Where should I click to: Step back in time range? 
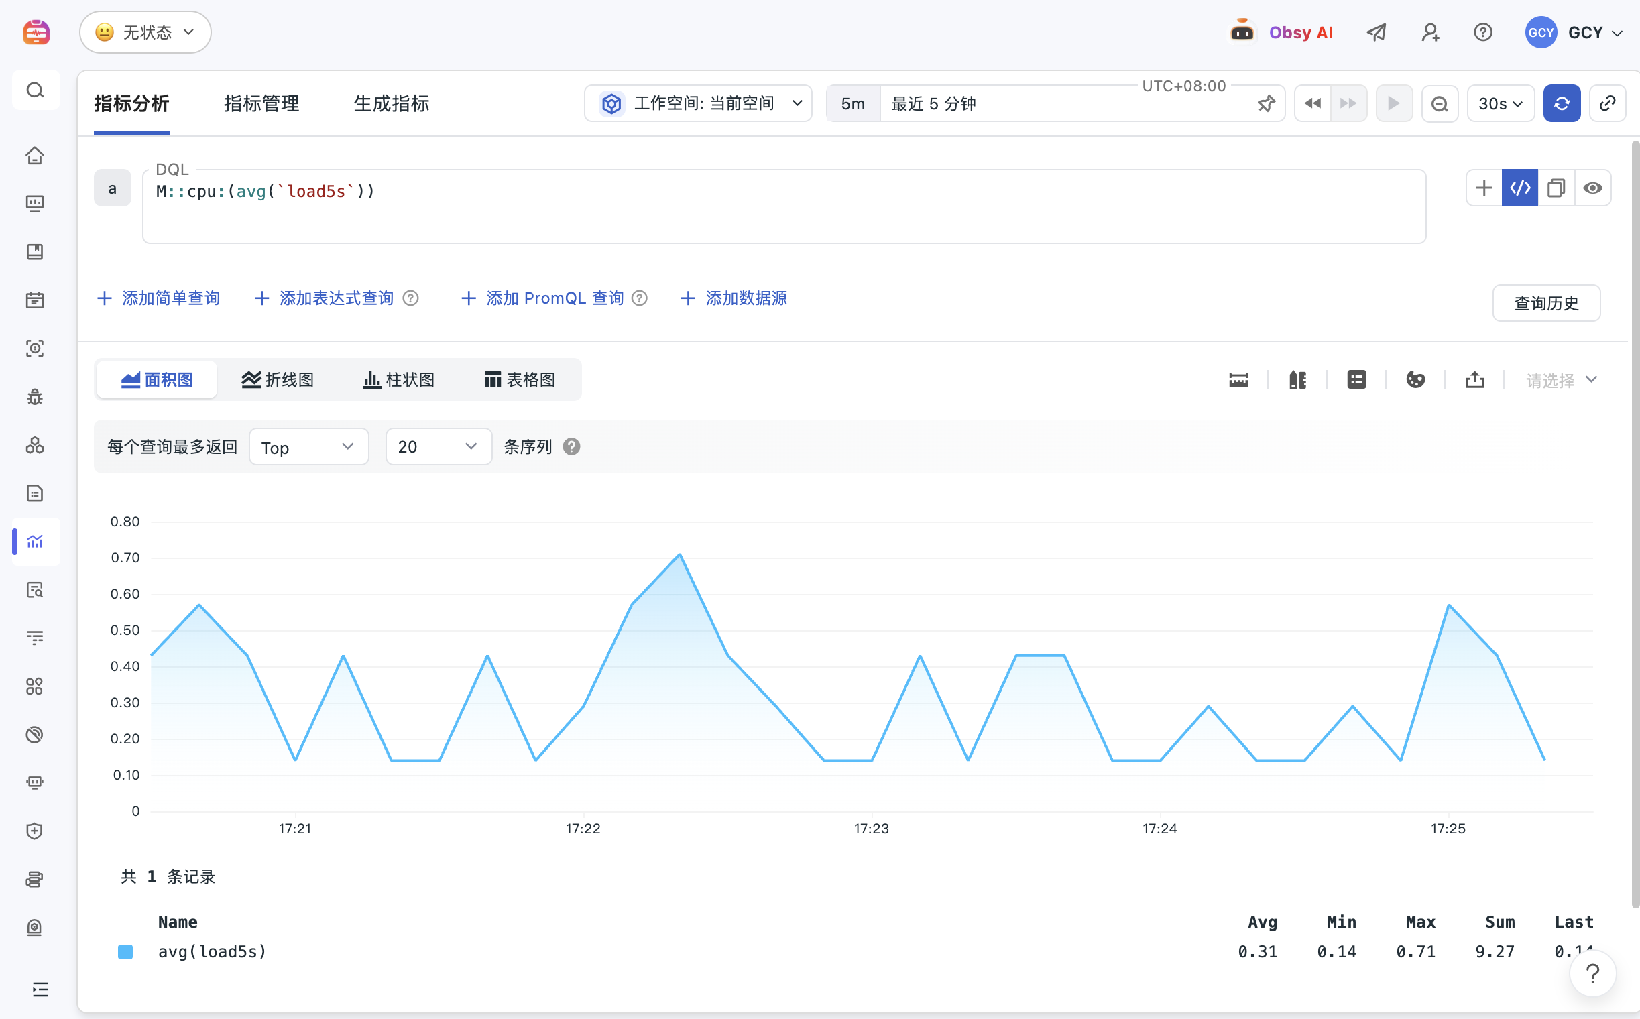point(1312,103)
